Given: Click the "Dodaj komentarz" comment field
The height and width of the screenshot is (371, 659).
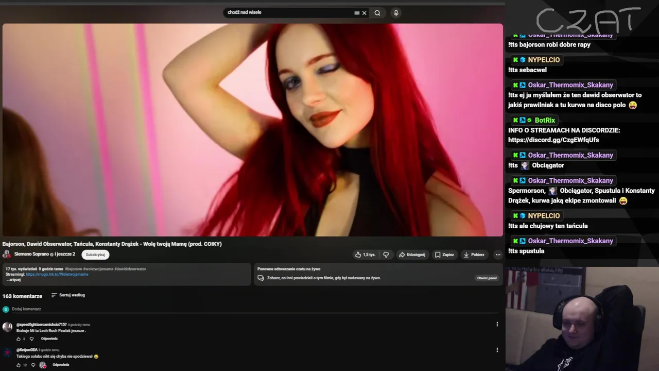Looking at the screenshot, I should [255, 309].
